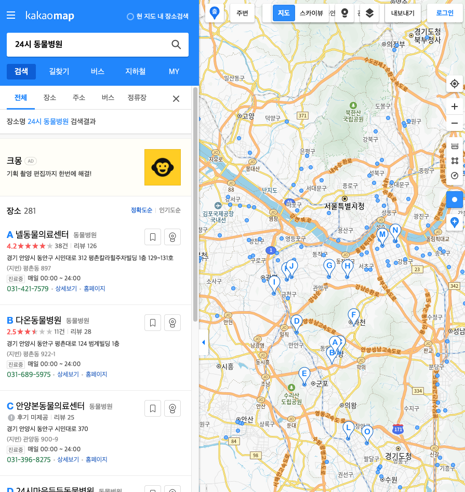This screenshot has height=492, width=465.
Task: Open 상세보기 for 넬동물의료센터
Action: [66, 289]
